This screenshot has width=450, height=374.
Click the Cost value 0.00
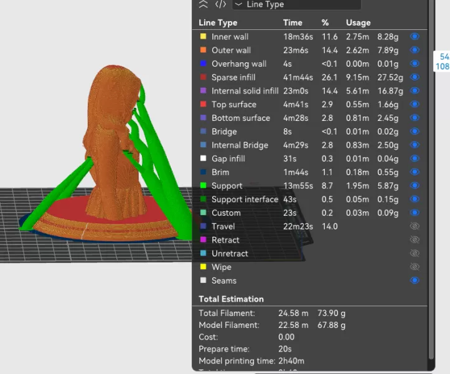(286, 337)
